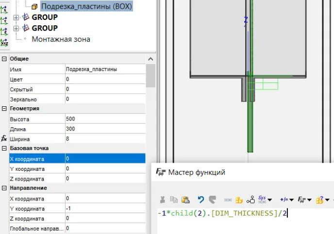The height and width of the screenshot is (234, 334).
Task: Select Подрезка_пластины (BOX) tree item
Action: [86, 6]
